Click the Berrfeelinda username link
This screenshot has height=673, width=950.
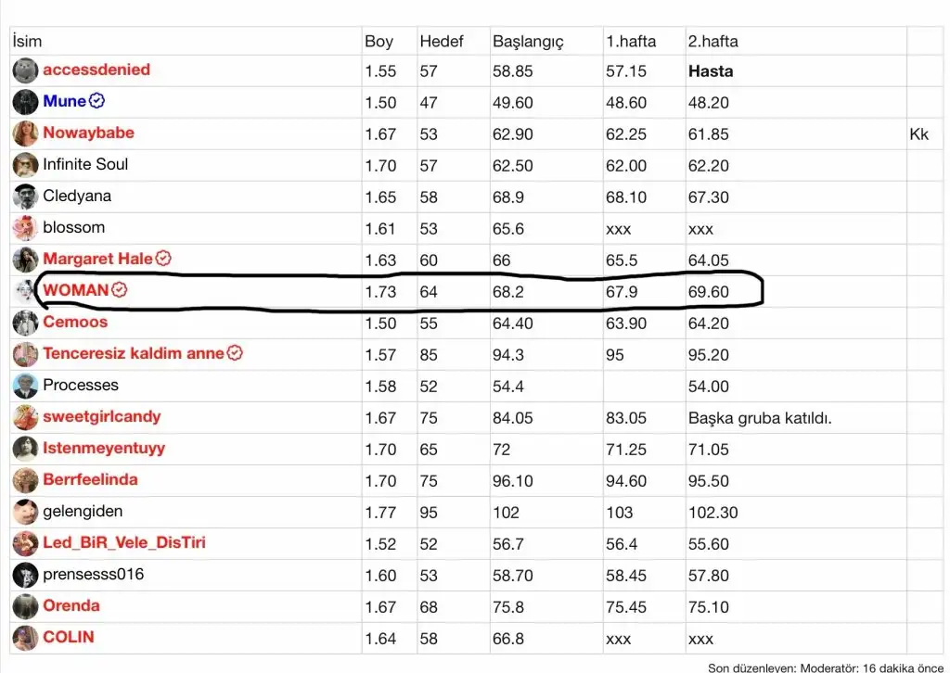[90, 479]
